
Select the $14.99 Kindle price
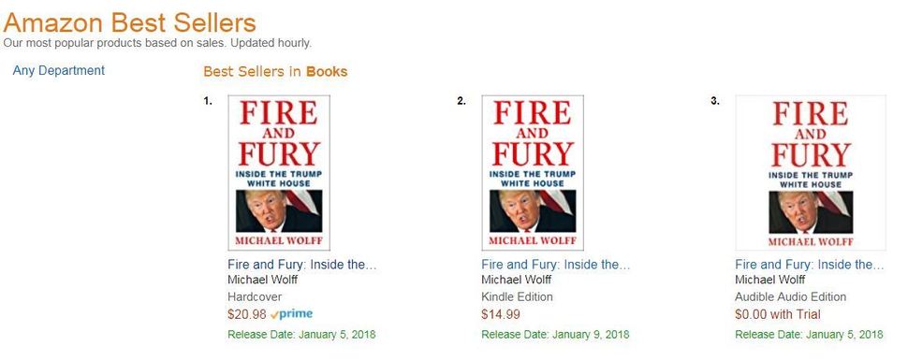click(x=500, y=314)
